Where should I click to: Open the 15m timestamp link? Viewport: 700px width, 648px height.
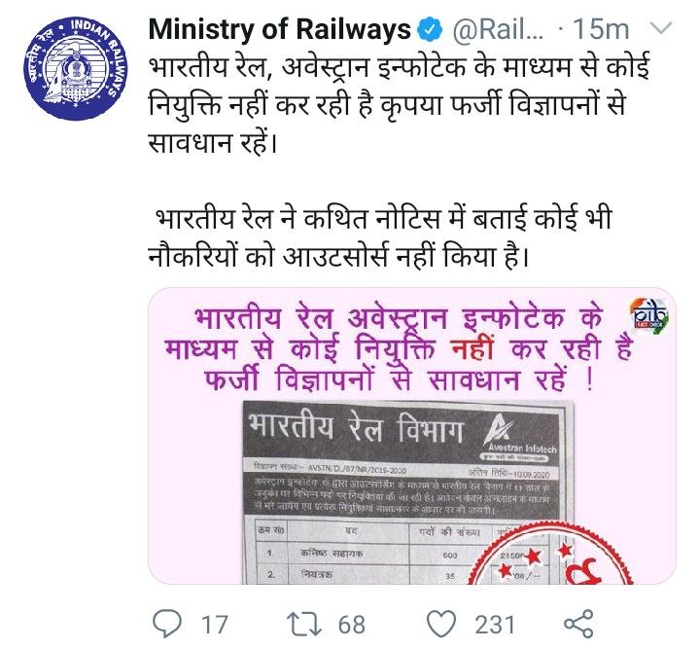pyautogui.click(x=601, y=30)
